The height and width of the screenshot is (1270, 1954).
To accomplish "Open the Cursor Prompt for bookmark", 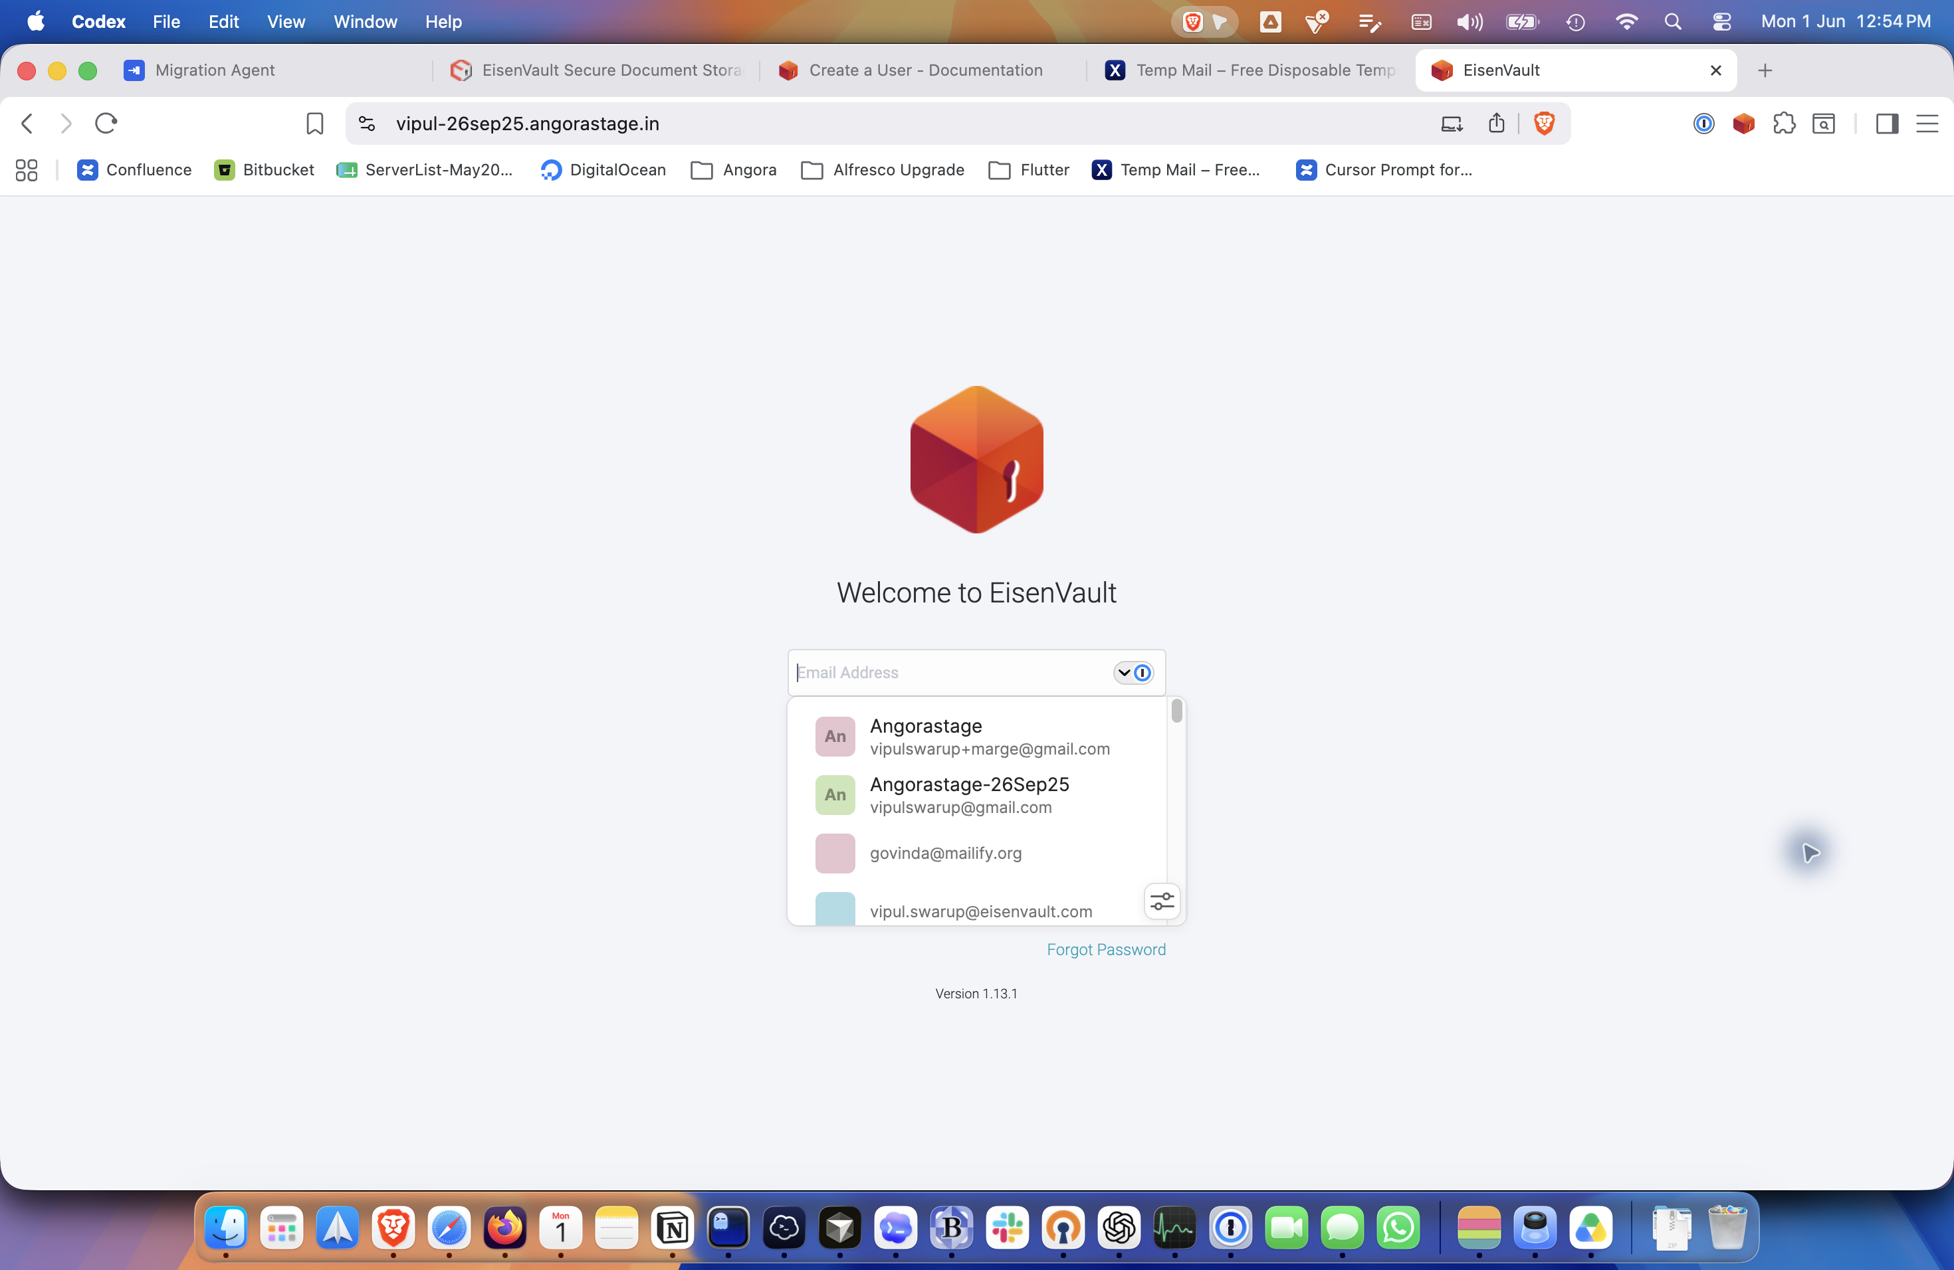I will (x=1384, y=170).
